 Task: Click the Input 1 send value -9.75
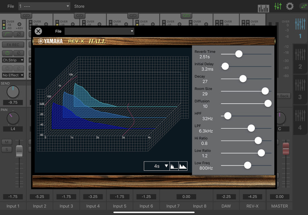tap(13, 103)
